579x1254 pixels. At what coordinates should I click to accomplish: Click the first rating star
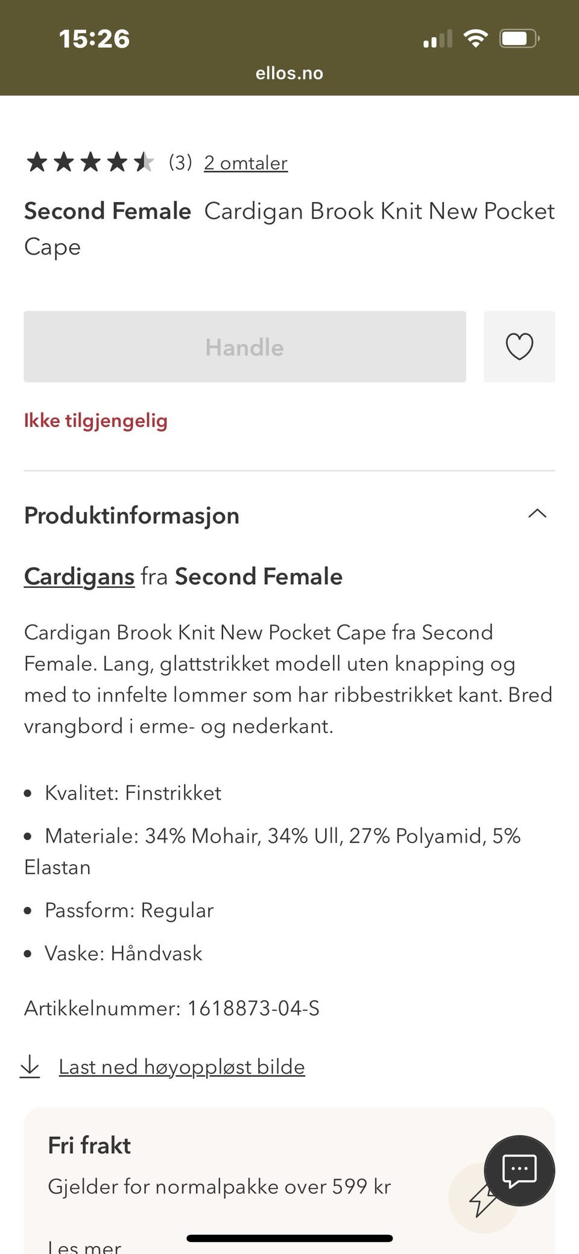pyautogui.click(x=36, y=162)
